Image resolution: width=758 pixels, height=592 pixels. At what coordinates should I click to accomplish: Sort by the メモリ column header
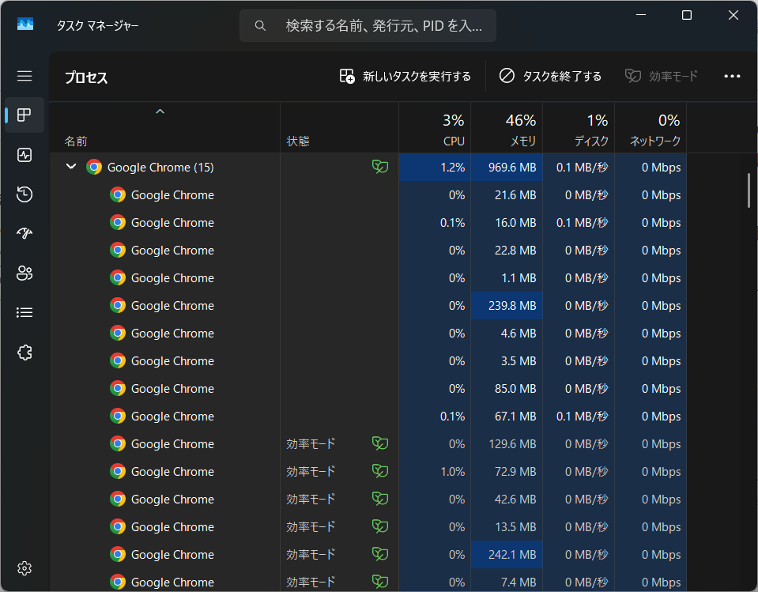[x=507, y=127]
